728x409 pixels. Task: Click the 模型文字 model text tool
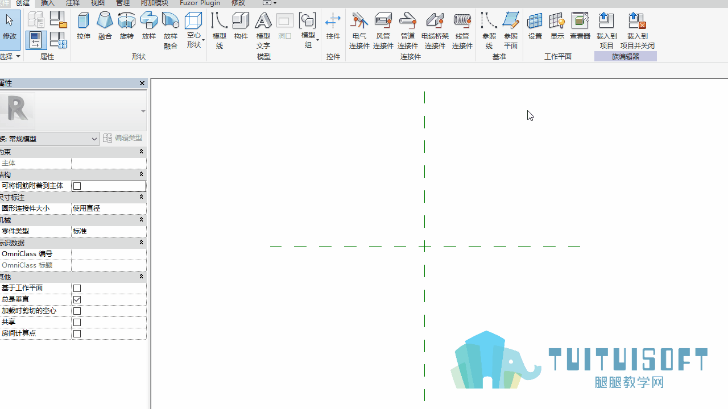pos(263,31)
